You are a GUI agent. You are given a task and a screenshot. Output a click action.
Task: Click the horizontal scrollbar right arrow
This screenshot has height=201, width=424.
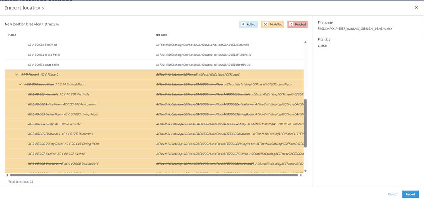[x=302, y=175]
